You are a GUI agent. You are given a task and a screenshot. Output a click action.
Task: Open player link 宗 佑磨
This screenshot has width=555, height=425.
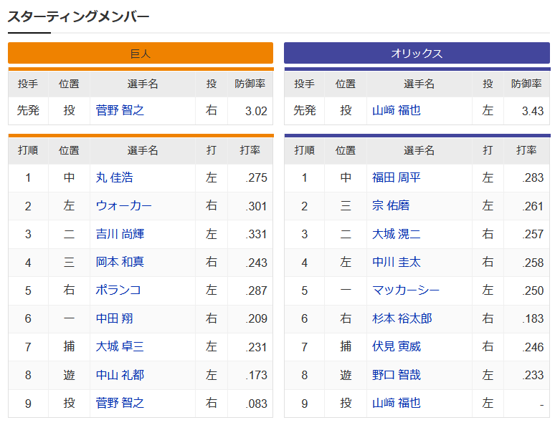coord(391,205)
